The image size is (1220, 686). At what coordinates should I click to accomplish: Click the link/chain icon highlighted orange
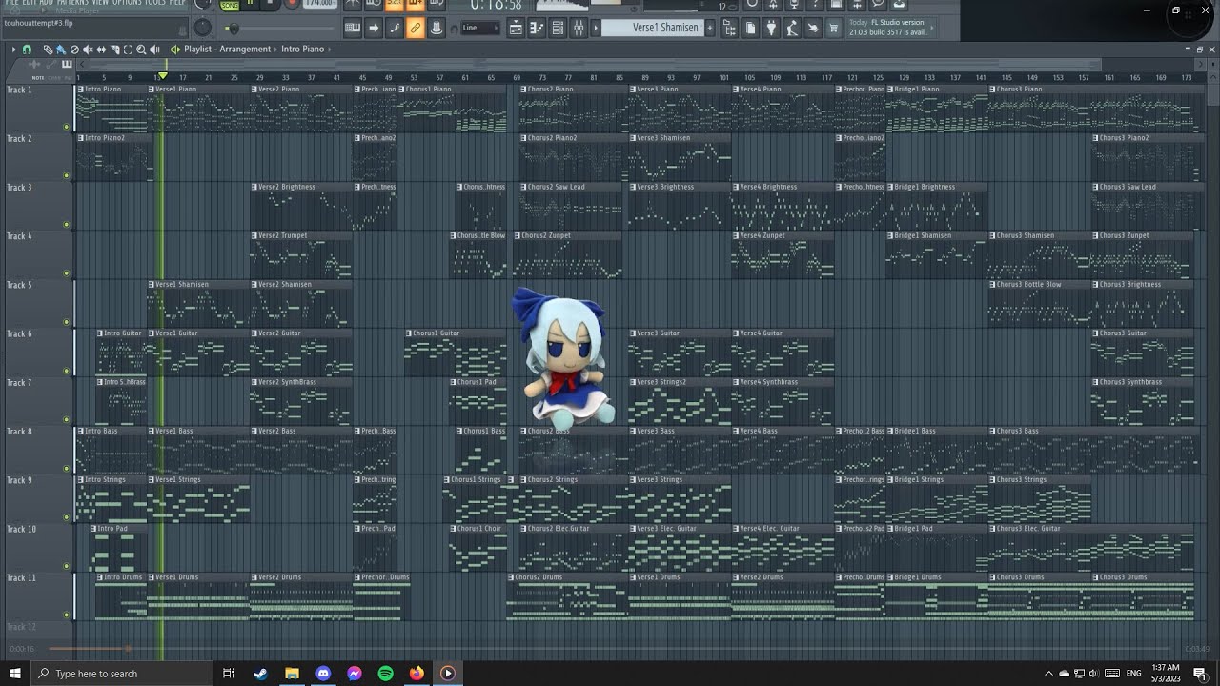tap(415, 28)
